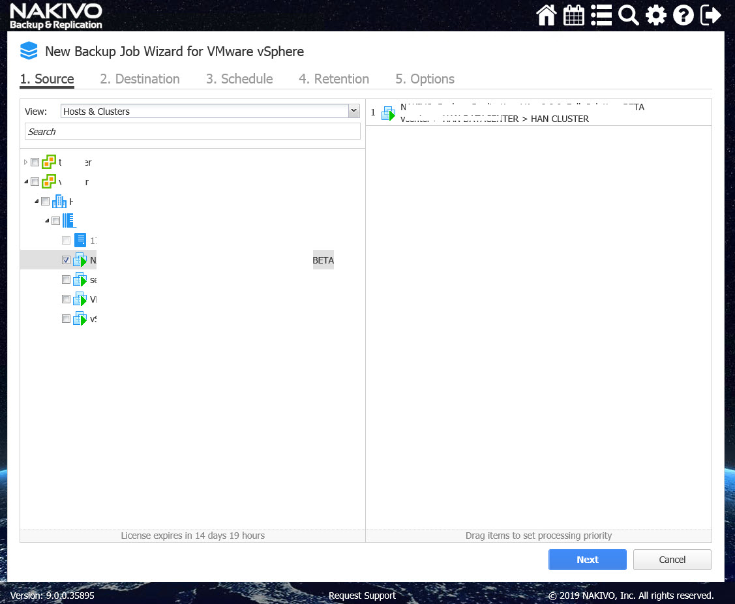
Task: Uncheck the selected VM labeled BETA
Action: tap(66, 260)
